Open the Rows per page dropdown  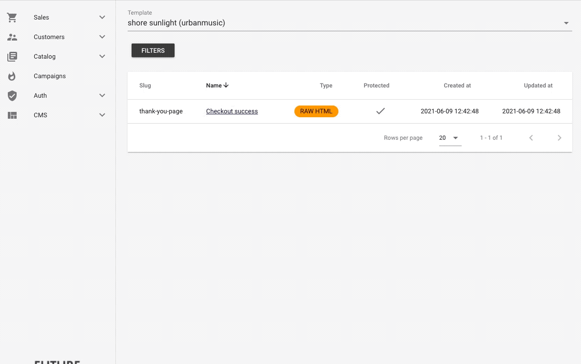coord(450,138)
